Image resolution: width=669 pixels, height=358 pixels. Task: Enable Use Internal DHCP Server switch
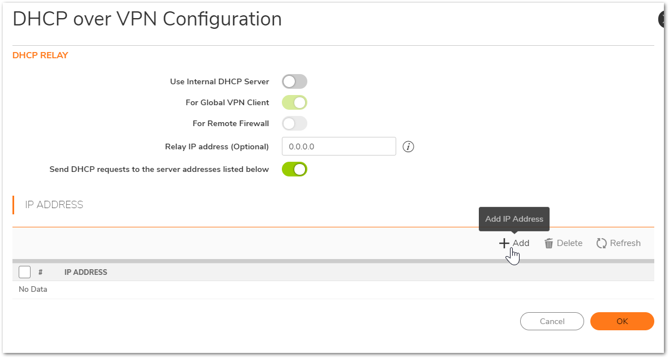tap(294, 81)
